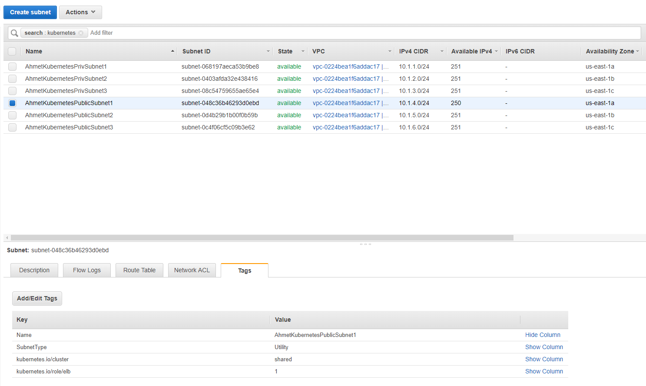Uncheck the AhmetKubernetesPublicSubnet1 checkbox

click(12, 103)
